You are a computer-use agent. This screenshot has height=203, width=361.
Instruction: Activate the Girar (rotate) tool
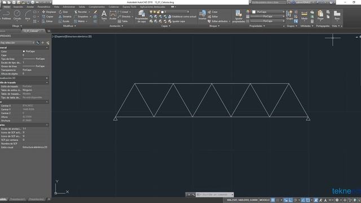point(63,12)
